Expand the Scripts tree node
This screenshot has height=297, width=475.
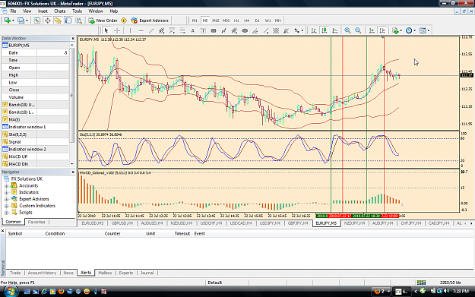point(6,213)
